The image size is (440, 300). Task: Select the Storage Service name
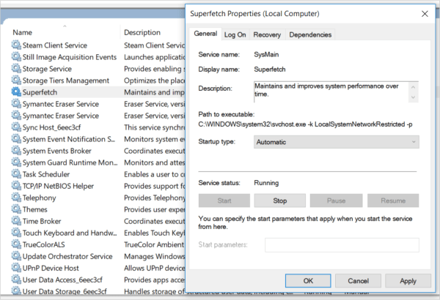[x=47, y=69]
